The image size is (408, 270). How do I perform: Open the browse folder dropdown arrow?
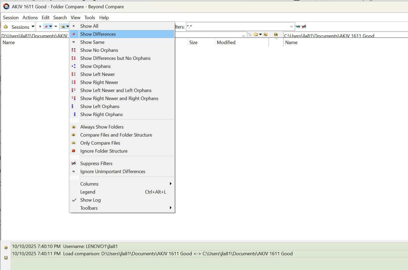261,35
